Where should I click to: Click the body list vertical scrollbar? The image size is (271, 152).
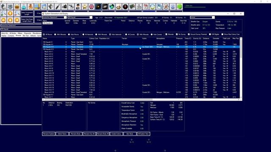[241, 49]
